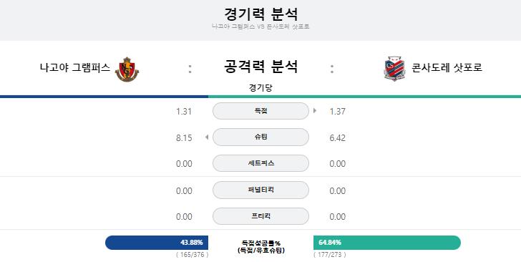Select the 세트피스 stat pill
This screenshot has width=521, height=262.
(260, 163)
